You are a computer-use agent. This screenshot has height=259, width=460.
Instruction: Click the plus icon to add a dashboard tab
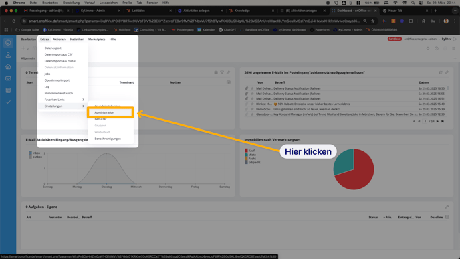pyautogui.click(x=455, y=58)
